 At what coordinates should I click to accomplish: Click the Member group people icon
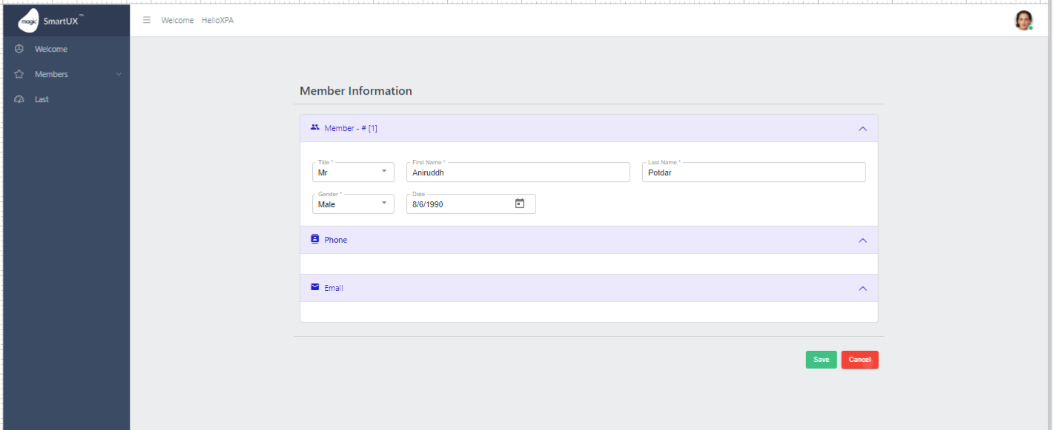pyautogui.click(x=314, y=127)
